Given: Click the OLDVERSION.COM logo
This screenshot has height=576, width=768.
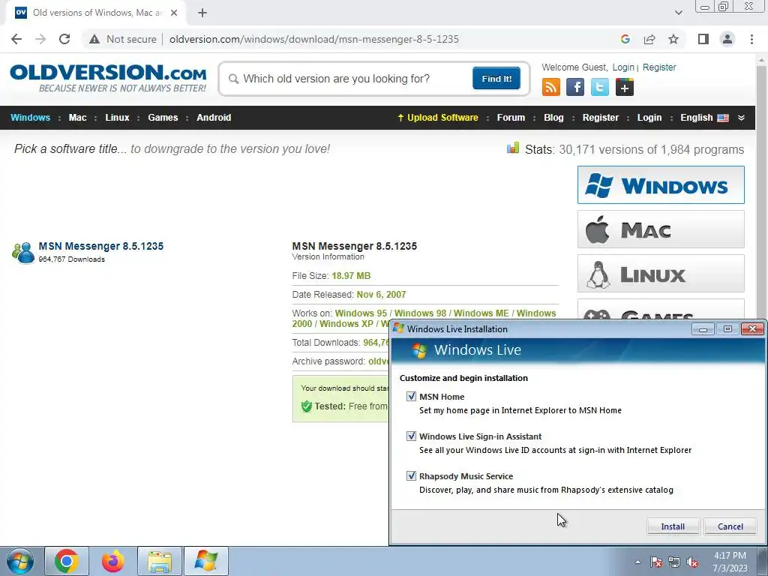Looking at the screenshot, I should [x=108, y=78].
